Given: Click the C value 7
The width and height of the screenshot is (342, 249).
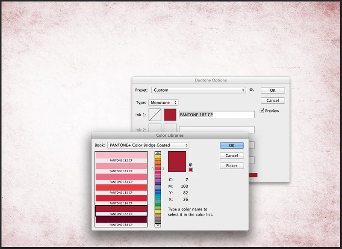Looking at the screenshot, I should [x=187, y=180].
